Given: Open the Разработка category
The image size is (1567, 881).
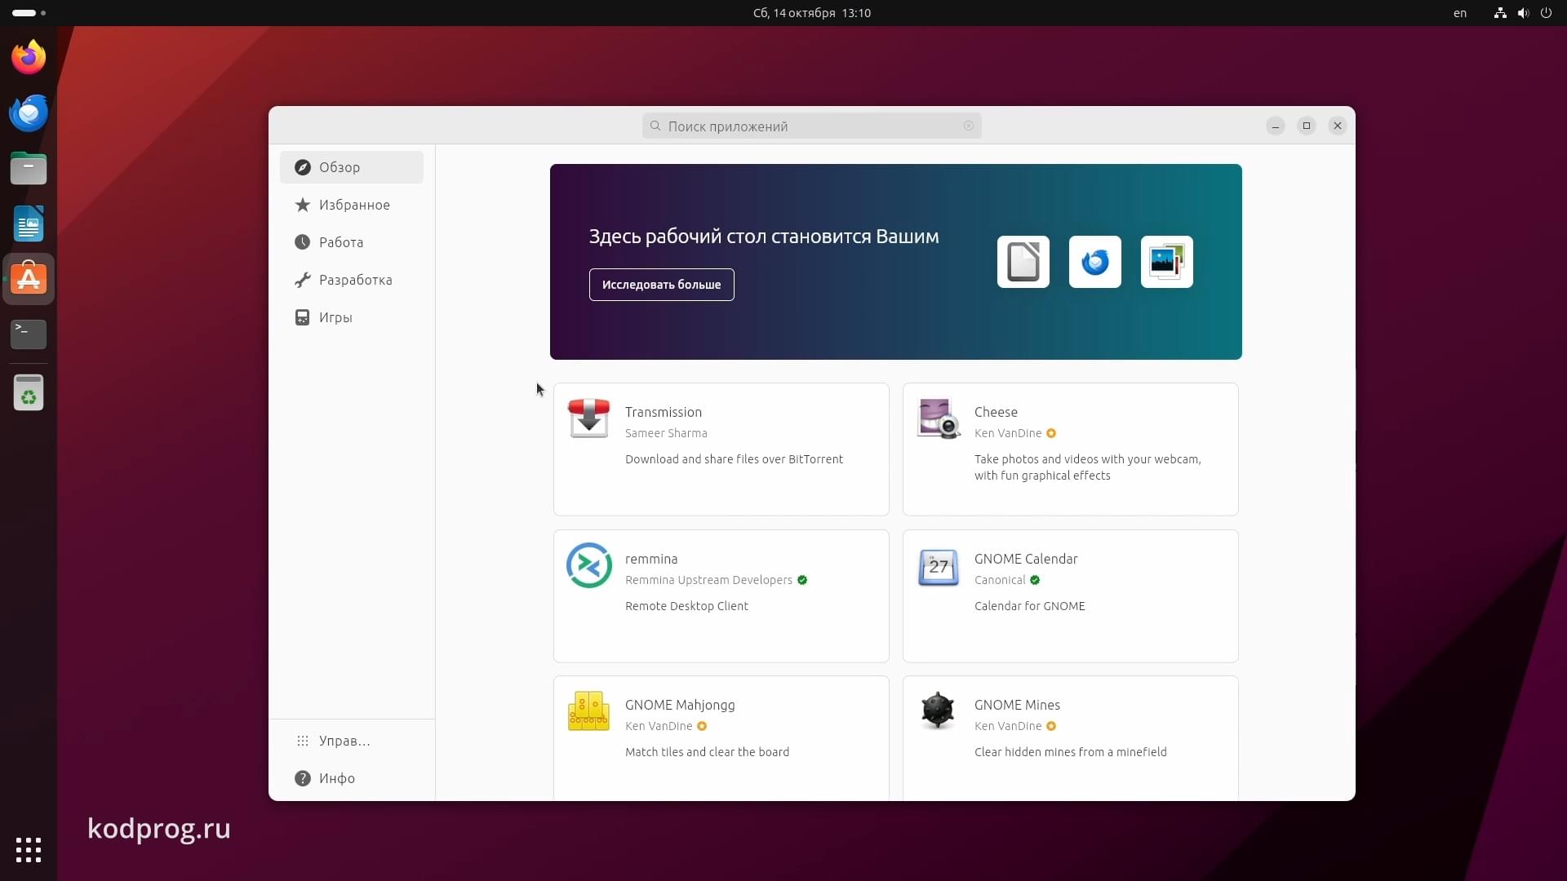Looking at the screenshot, I should (351, 280).
